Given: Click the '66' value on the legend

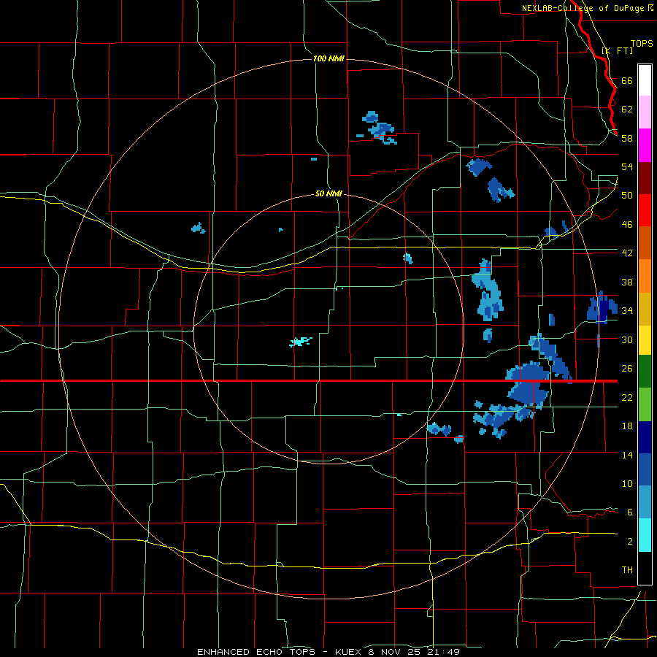Looking at the screenshot, I should pyautogui.click(x=627, y=80).
